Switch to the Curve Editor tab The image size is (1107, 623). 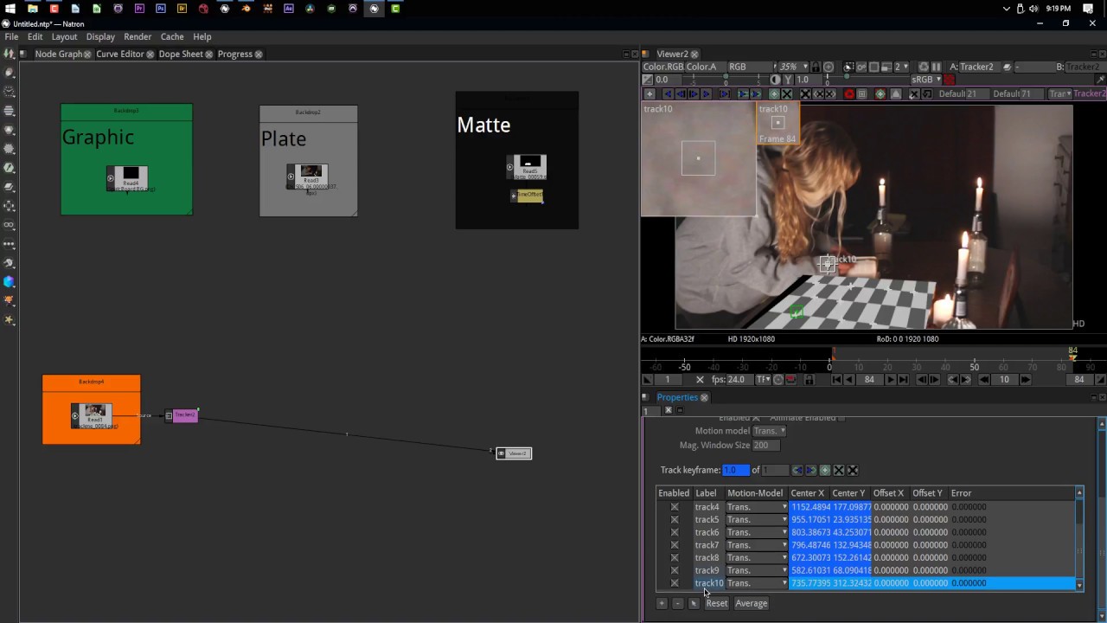[120, 54]
